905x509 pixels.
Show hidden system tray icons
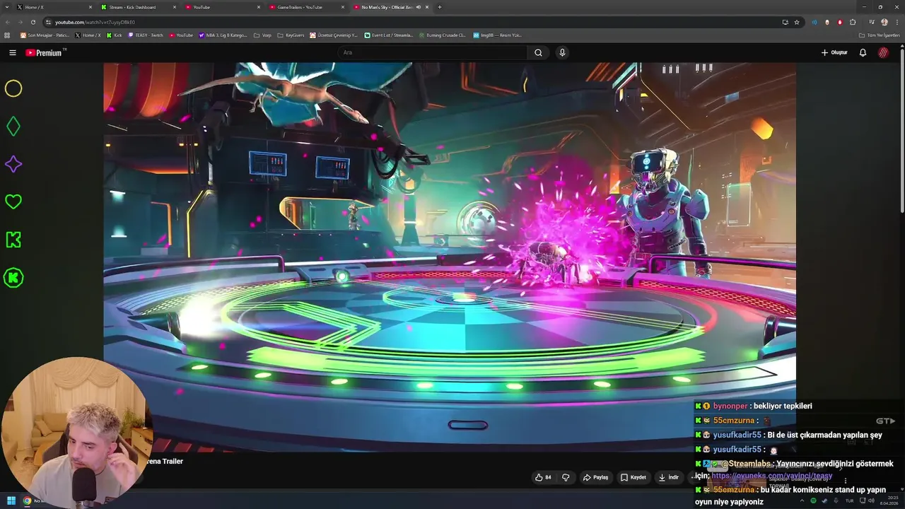[802, 501]
